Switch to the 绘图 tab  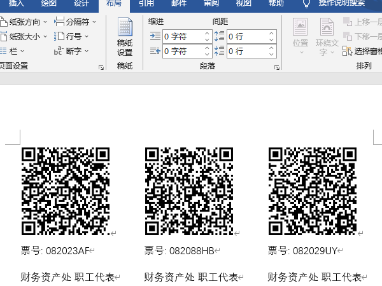click(x=49, y=3)
